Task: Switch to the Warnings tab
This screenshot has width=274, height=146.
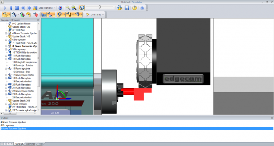Action: [30, 144]
